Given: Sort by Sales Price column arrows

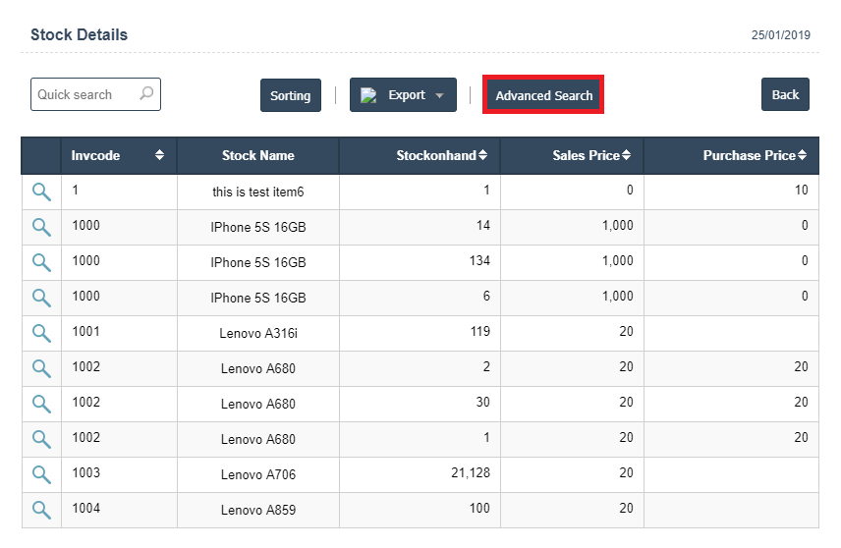Looking at the screenshot, I should tap(626, 155).
